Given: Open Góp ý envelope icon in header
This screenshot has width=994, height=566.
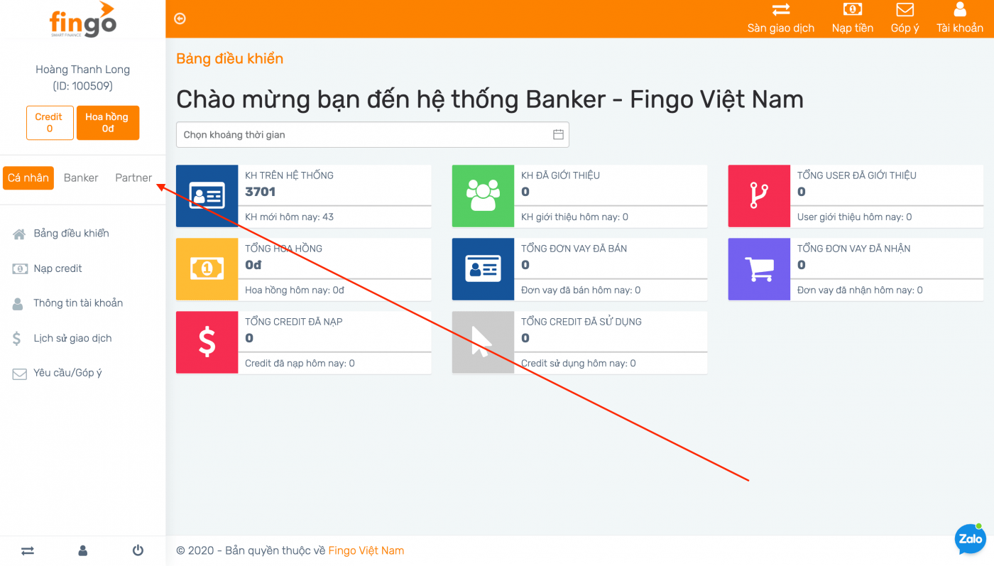Looking at the screenshot, I should (x=905, y=9).
